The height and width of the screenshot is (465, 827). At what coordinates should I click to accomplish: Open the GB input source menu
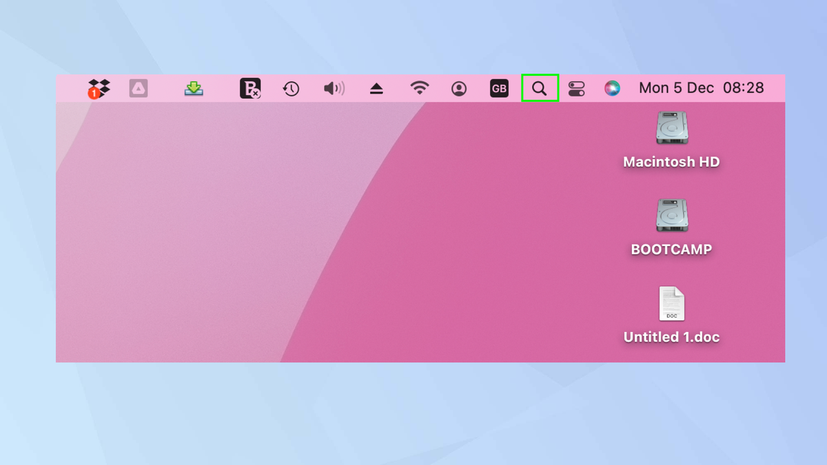(499, 87)
